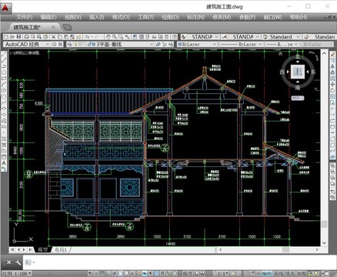Click the Cut scissors icon in toolbar
Viewport: 337px width, 277px height.
53,37
